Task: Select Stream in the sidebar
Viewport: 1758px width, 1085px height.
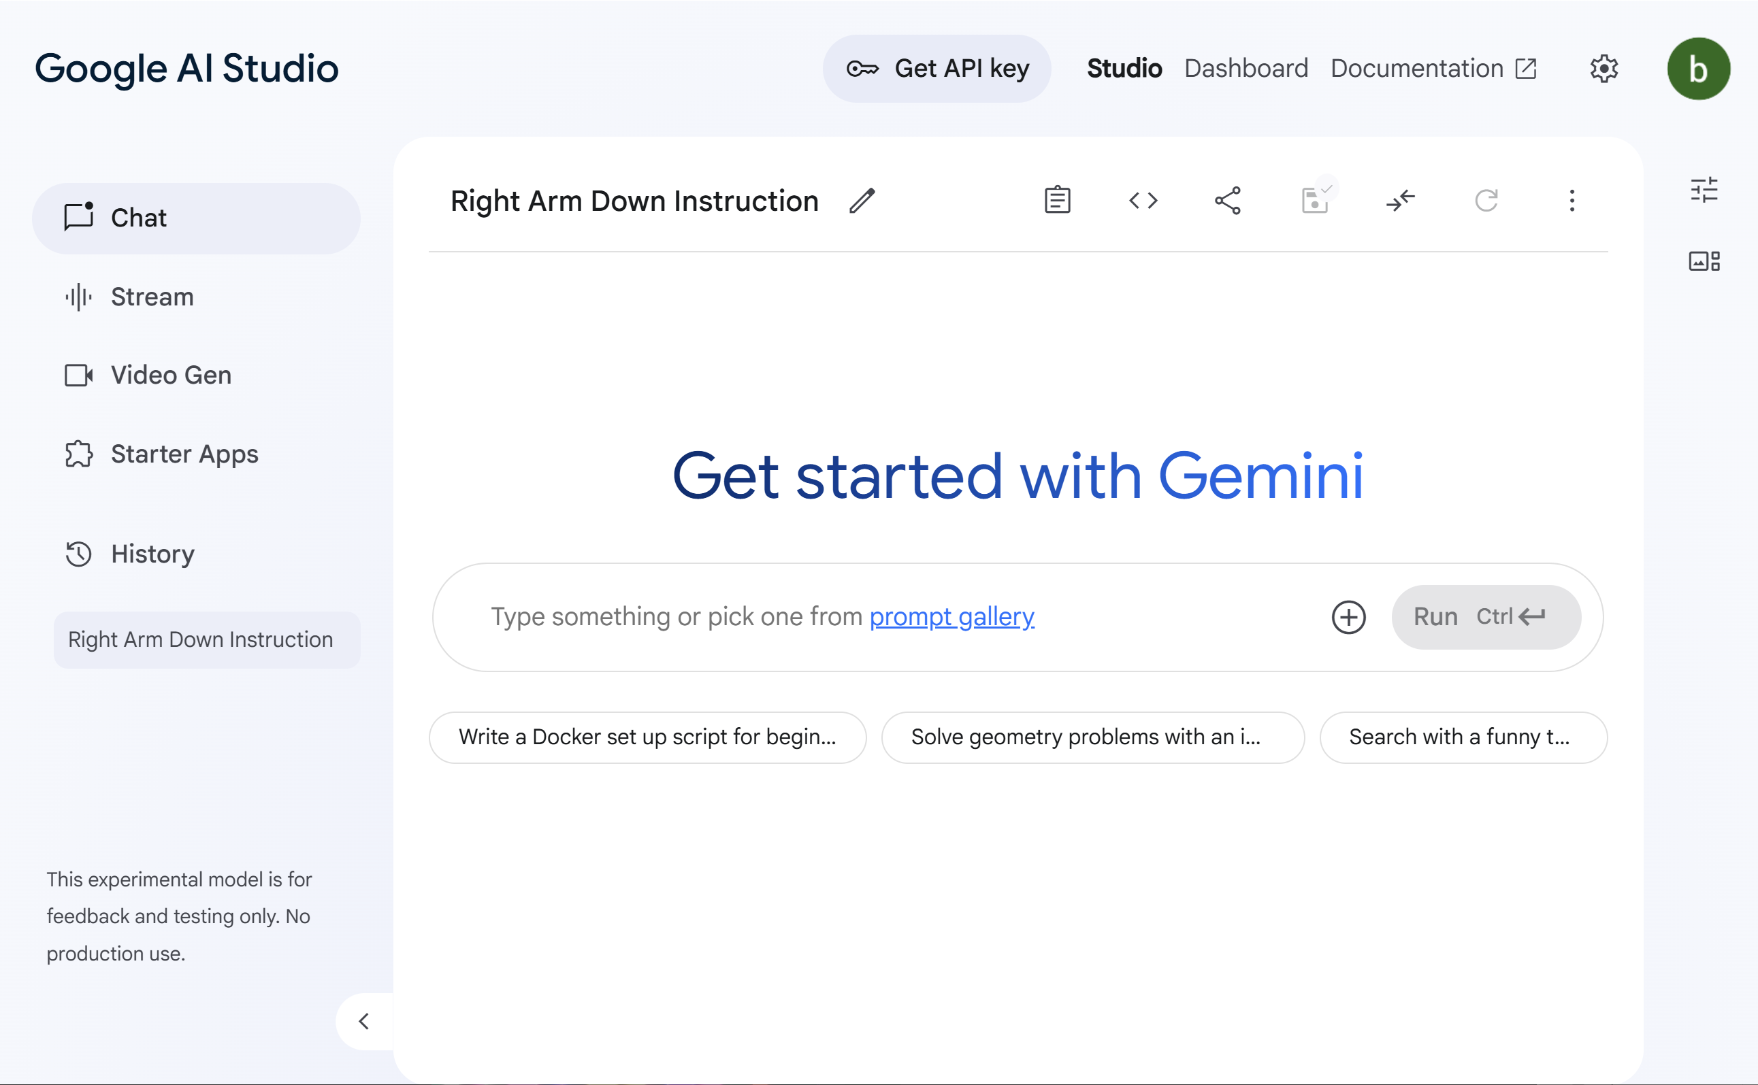Action: coord(152,297)
